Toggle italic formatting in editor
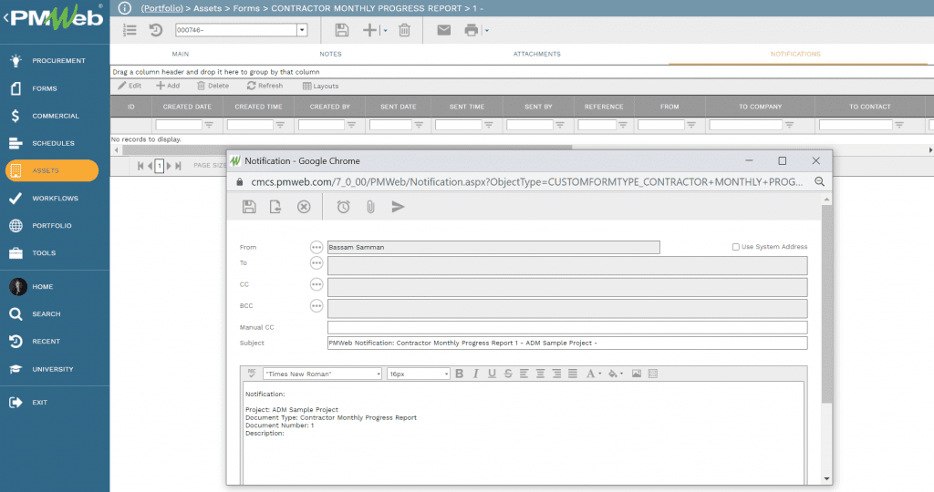Screen dimensions: 934x492 tap(475, 374)
